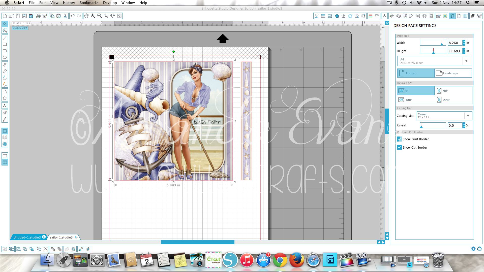This screenshot has width=484, height=272.
Task: Click the Width value field 8.268
Action: click(x=455, y=43)
